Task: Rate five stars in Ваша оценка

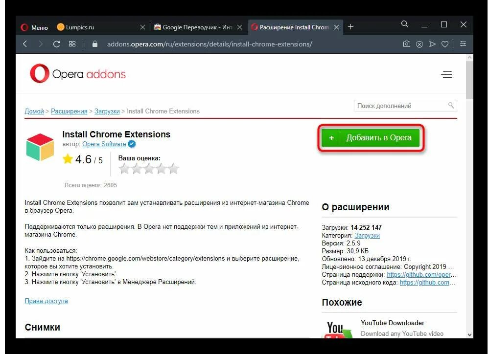Action: click(174, 169)
